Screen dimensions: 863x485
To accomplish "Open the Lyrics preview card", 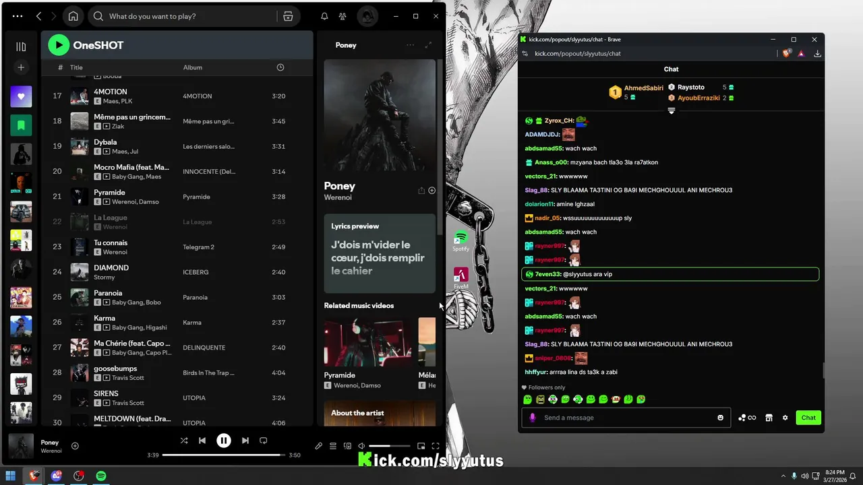I will pos(380,253).
